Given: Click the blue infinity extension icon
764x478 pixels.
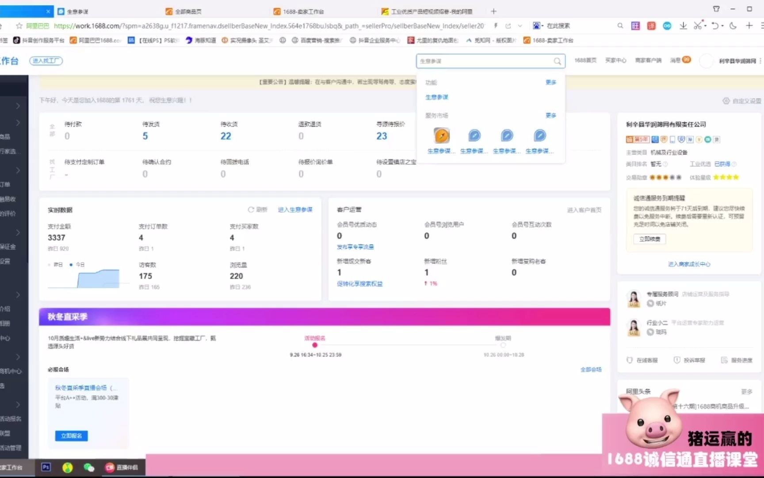Looking at the screenshot, I should pos(667,26).
